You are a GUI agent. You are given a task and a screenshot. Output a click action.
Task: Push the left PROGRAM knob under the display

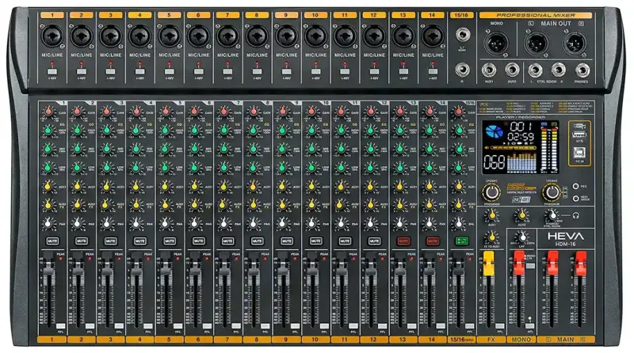tap(491, 192)
